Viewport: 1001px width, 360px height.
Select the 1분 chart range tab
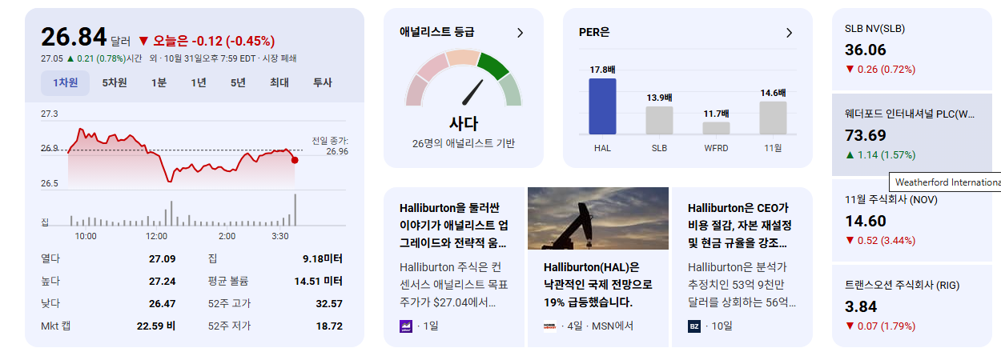[x=159, y=83]
